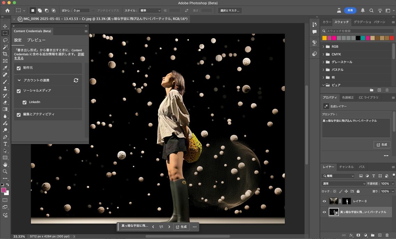Toggle lock transparent pixels icon
The width and height of the screenshot is (396, 239).
click(335, 191)
